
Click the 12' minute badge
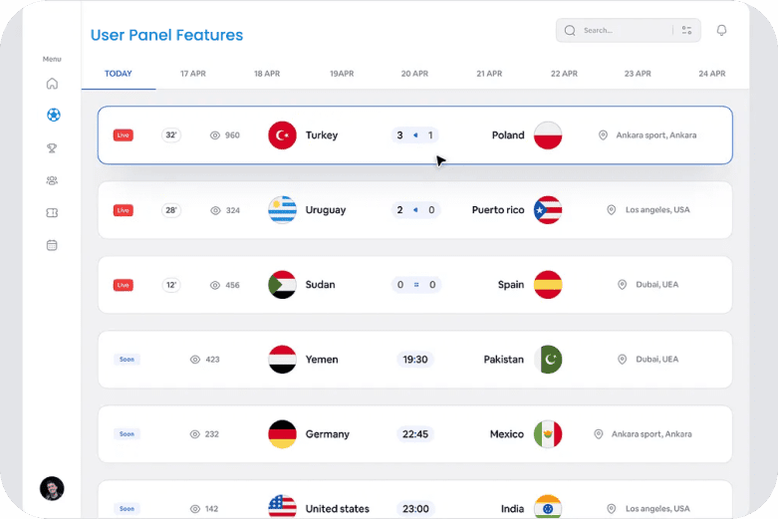coord(171,285)
